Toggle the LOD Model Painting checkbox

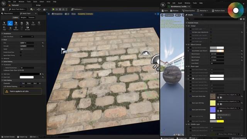pyautogui.click(x=21, y=86)
